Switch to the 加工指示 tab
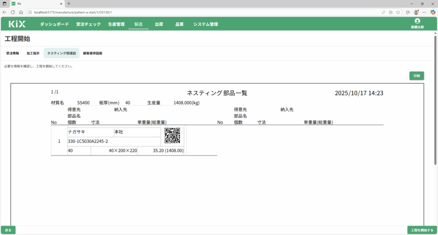The height and width of the screenshot is (235, 438). coord(33,53)
